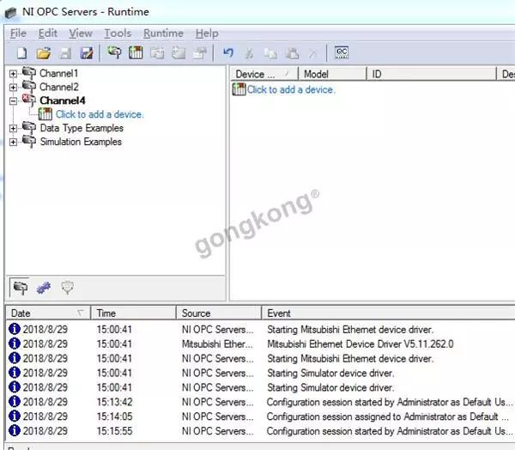Click the Properties toolbar icon
This screenshot has width=515, height=450.
(200, 53)
